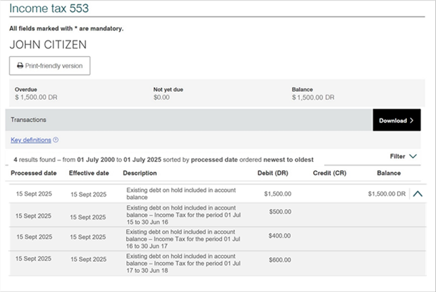
Task: Sort by Processed date column header
Action: [34, 173]
